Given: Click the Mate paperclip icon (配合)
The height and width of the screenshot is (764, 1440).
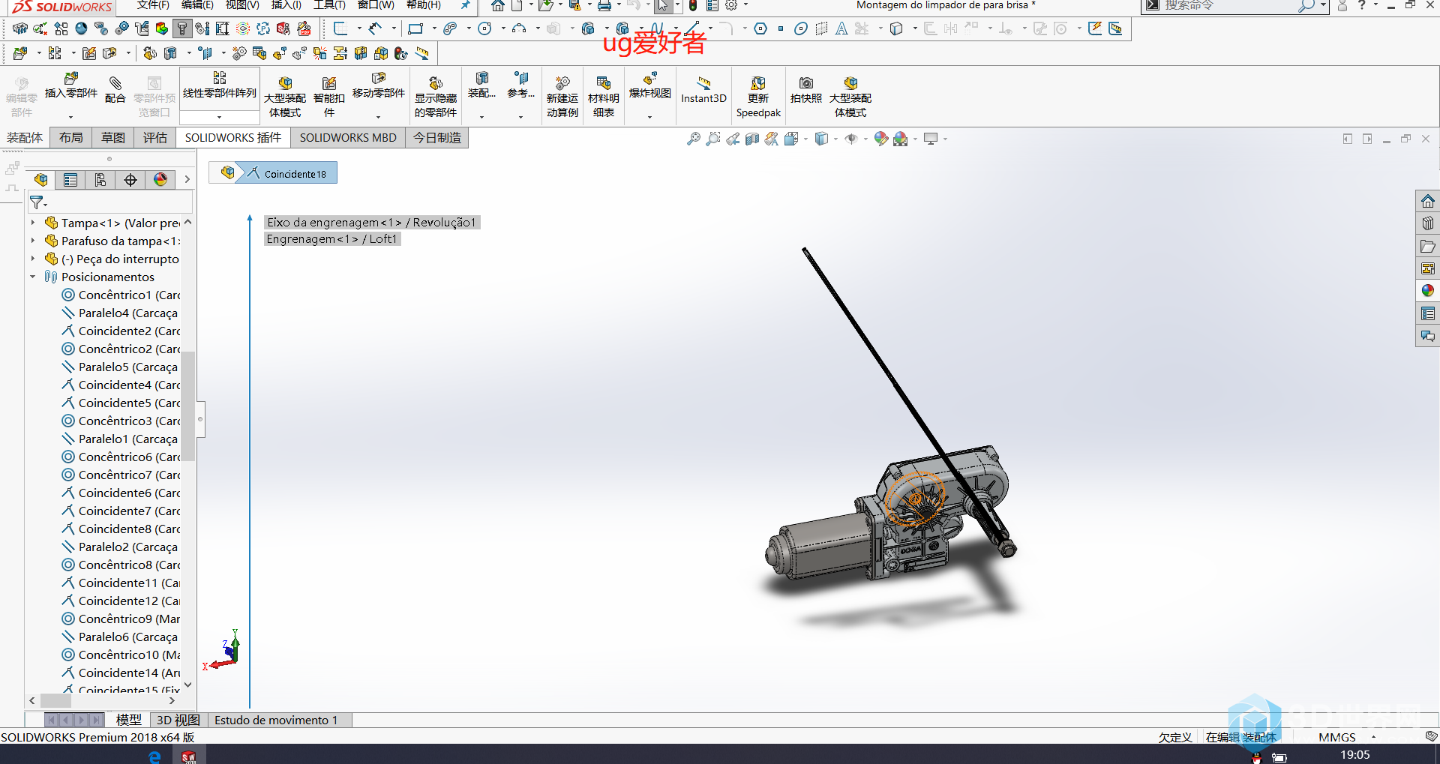Looking at the screenshot, I should (x=115, y=82).
